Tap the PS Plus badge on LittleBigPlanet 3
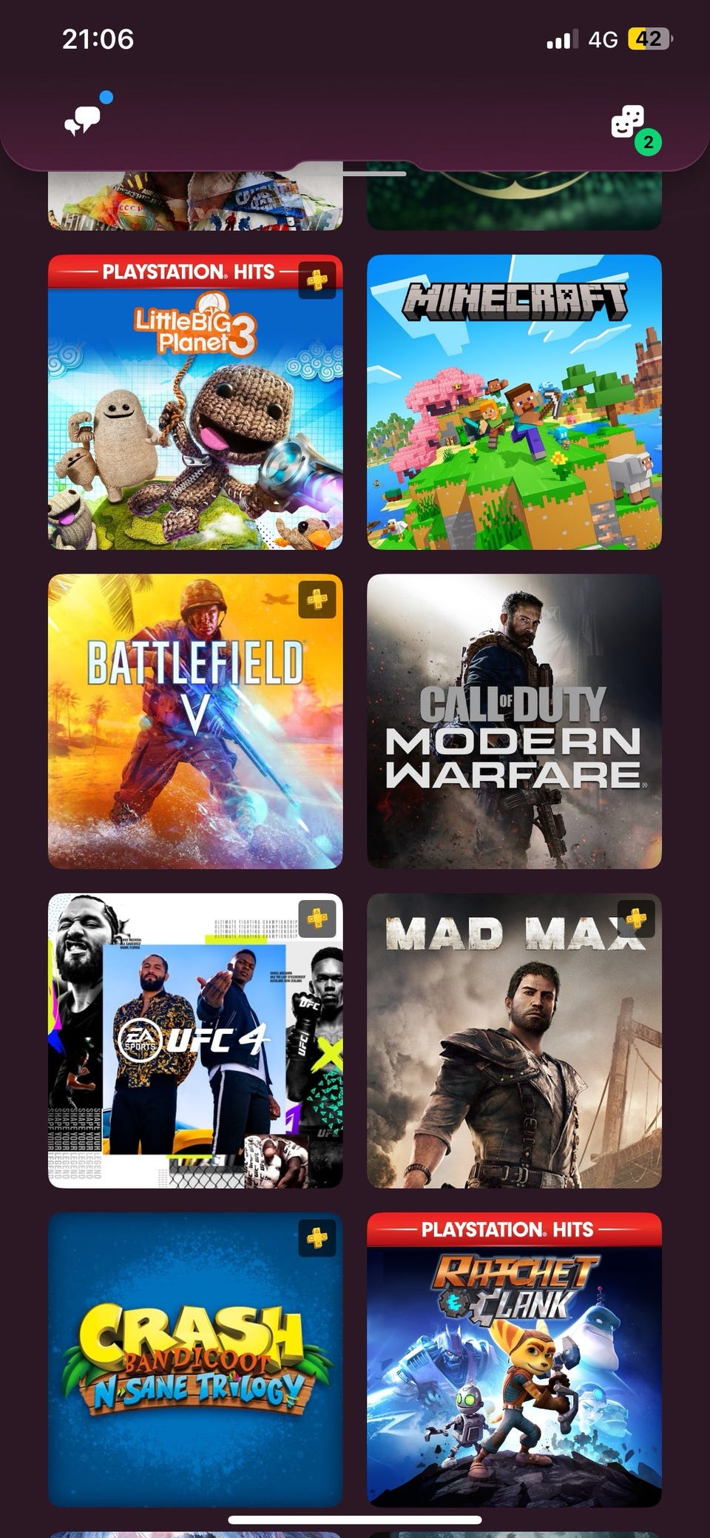This screenshot has width=710, height=1538. (317, 280)
